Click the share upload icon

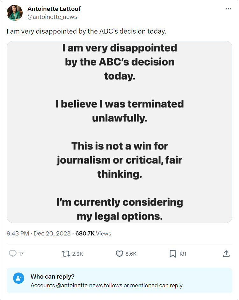click(x=226, y=254)
